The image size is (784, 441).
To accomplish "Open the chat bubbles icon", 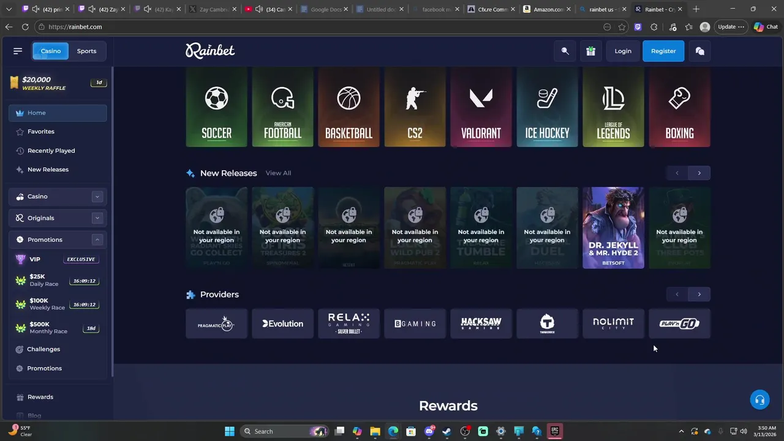I will click(x=700, y=51).
